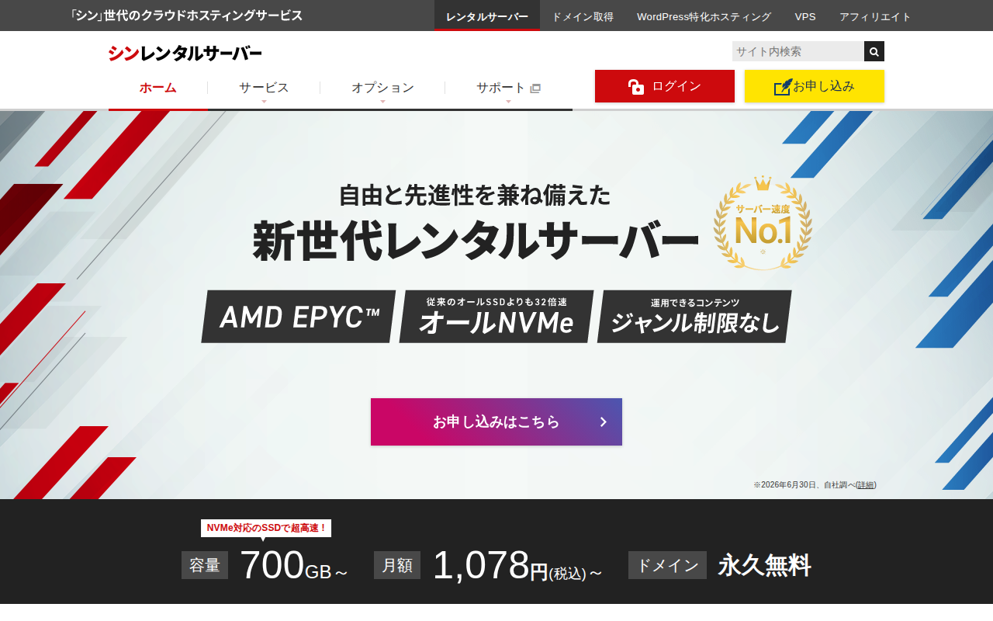The image size is (993, 621).
Task: Click the external link icon beside サポート
Action: click(535, 88)
